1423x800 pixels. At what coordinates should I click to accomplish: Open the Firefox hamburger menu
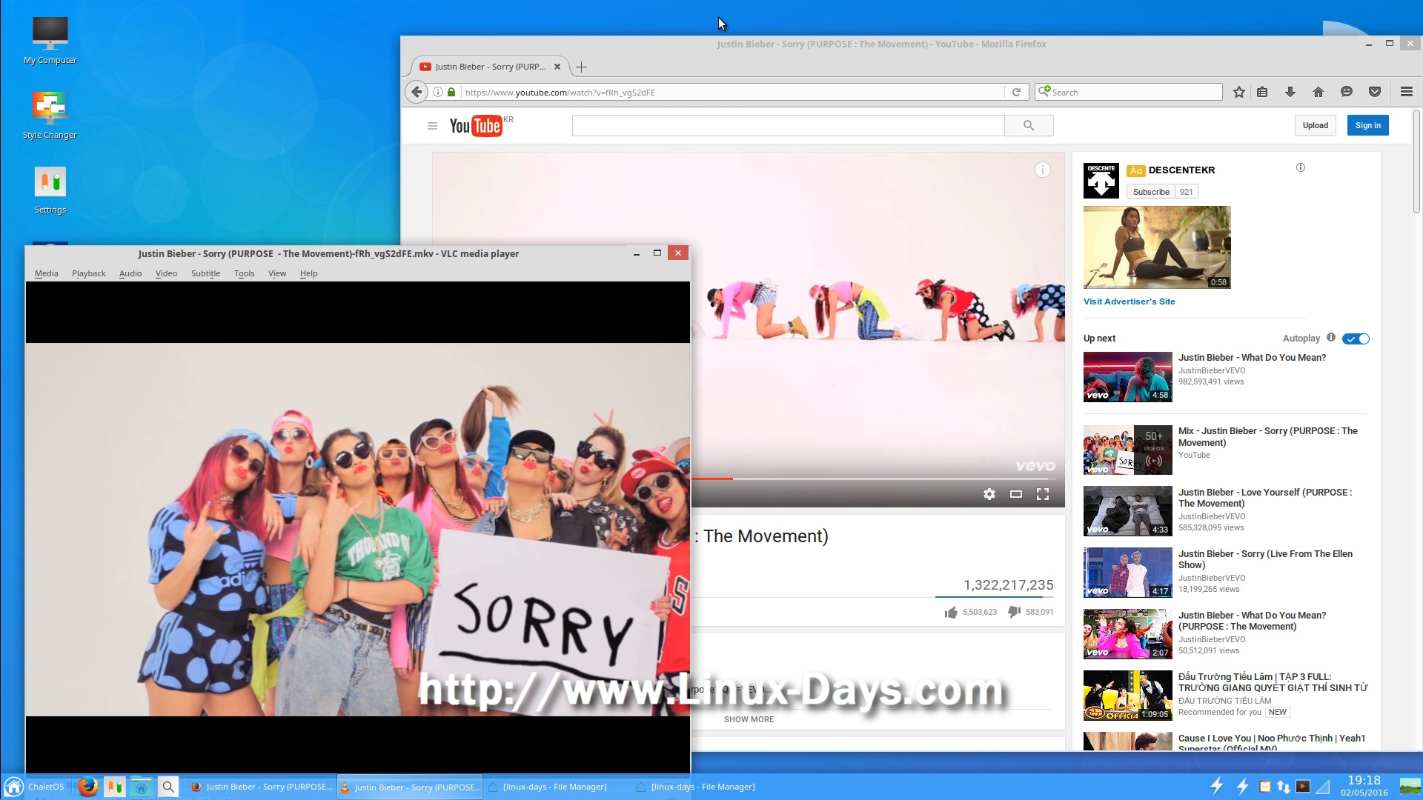pos(1406,92)
